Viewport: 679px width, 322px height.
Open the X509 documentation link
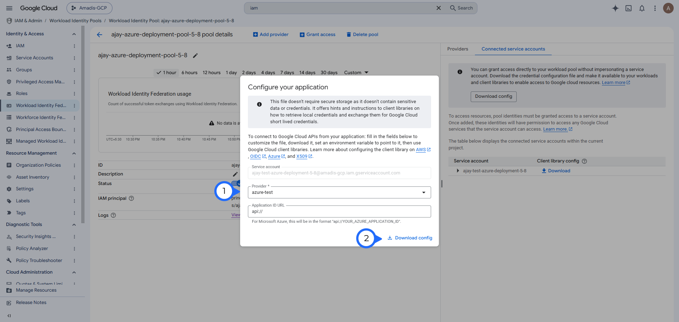pos(304,156)
